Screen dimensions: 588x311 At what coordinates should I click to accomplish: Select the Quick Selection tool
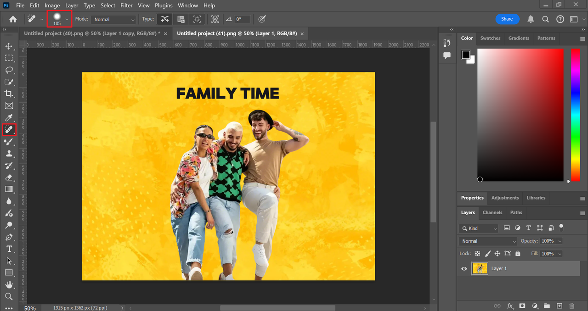tap(9, 82)
